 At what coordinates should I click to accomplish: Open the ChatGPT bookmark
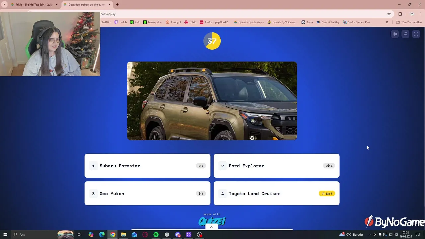[x=105, y=22]
